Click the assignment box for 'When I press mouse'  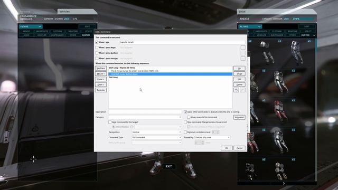243,59
